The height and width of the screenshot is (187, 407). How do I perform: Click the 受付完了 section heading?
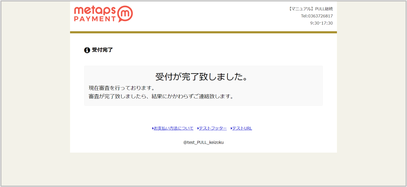coord(102,50)
